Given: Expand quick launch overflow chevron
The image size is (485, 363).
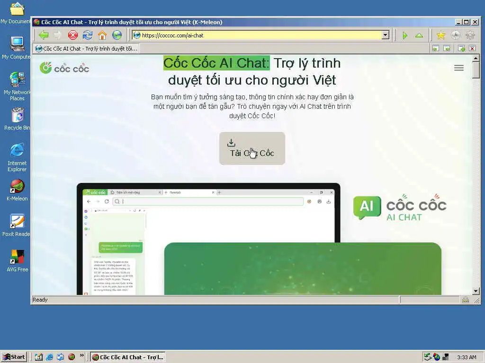Looking at the screenshot, I should [81, 355].
